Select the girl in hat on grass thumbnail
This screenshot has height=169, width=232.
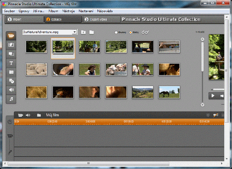coord(90,69)
